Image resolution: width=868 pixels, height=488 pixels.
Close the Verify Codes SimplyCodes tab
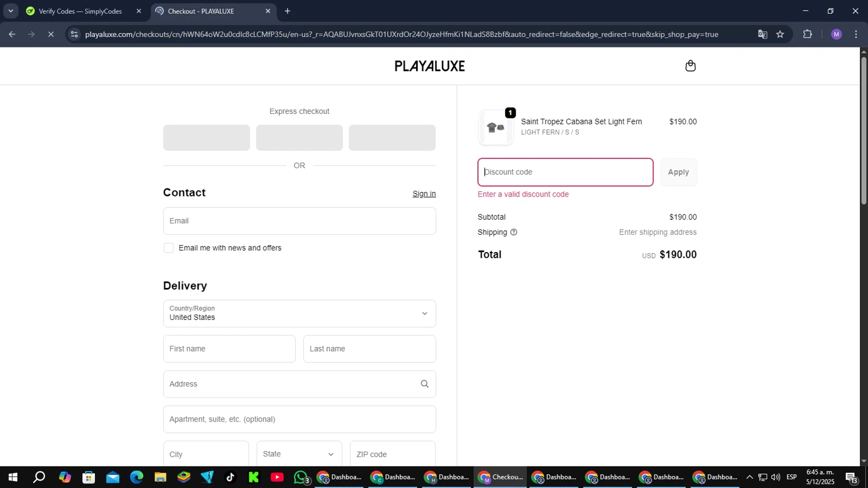[138, 11]
